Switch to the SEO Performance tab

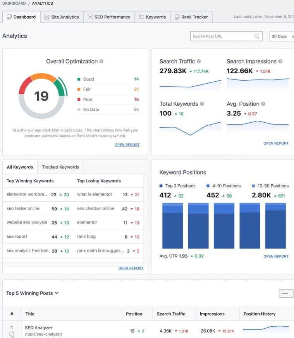pos(109,17)
